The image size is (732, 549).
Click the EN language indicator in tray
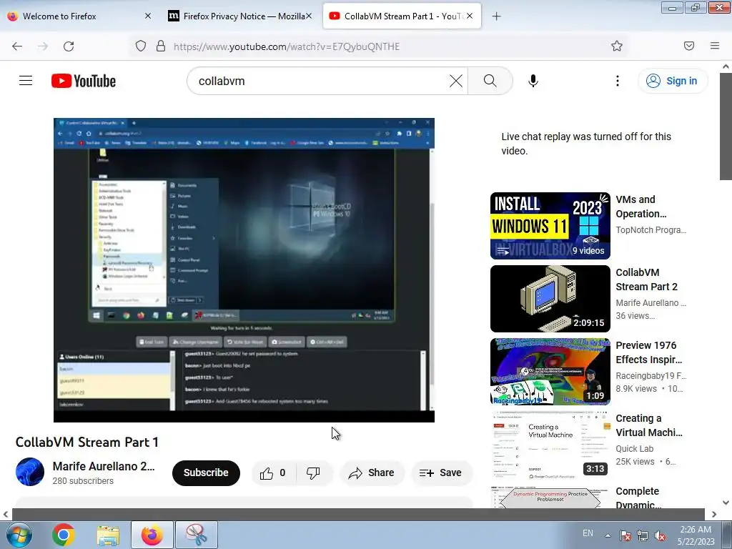point(588,533)
